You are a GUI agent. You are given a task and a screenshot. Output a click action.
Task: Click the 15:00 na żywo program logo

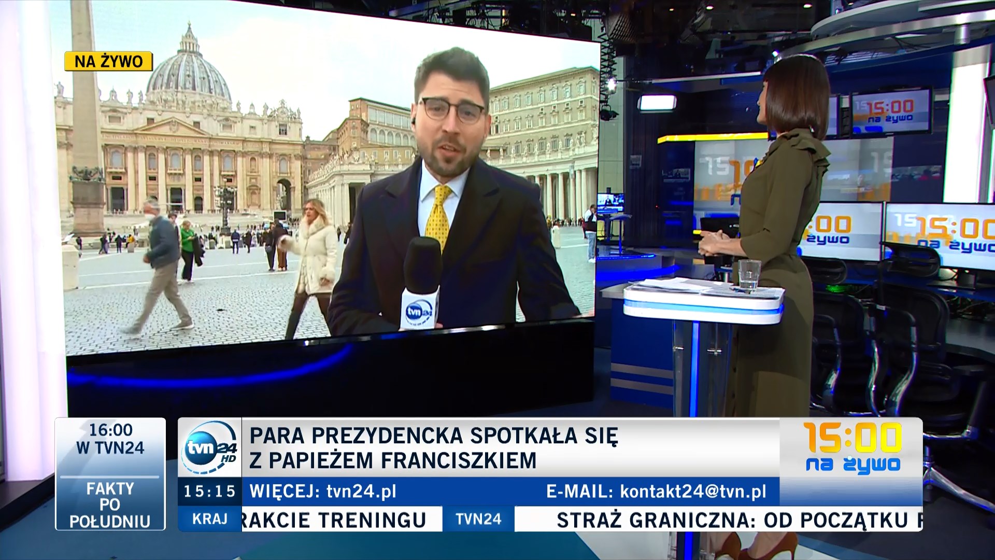(x=852, y=447)
